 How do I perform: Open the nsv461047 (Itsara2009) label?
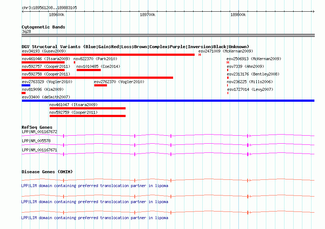73,105
